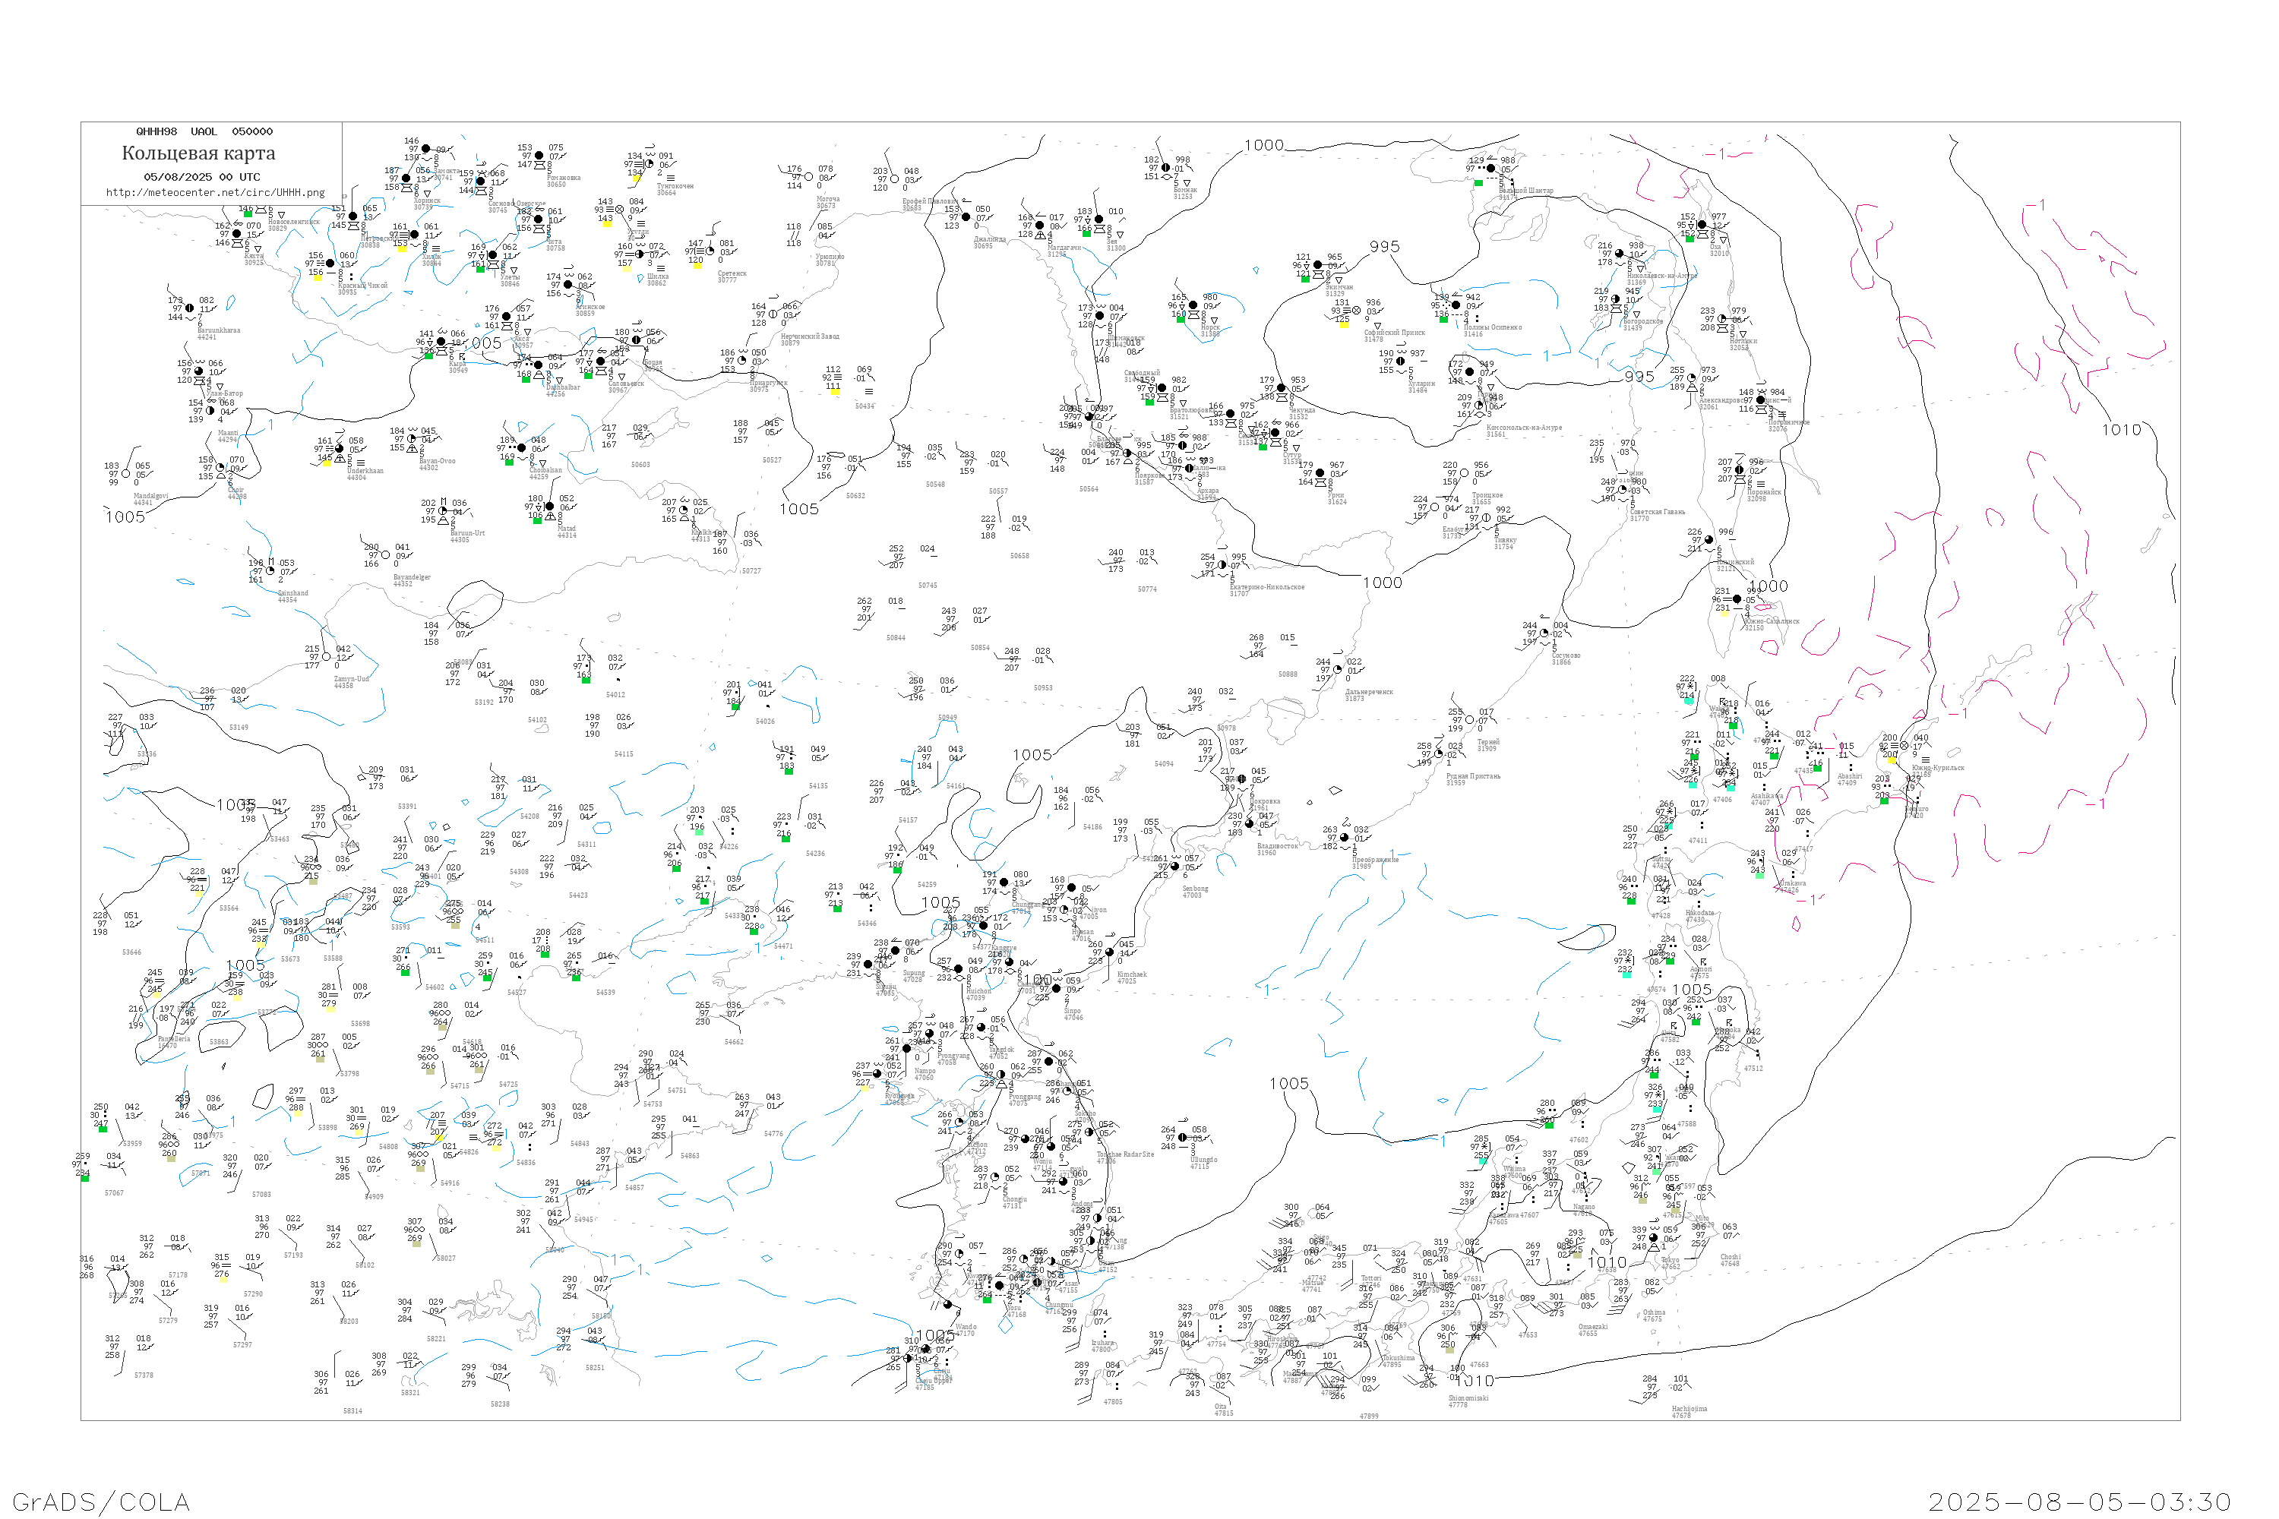
Task: Click the Южно-Сахалинск station filled circle
Action: 1737,600
